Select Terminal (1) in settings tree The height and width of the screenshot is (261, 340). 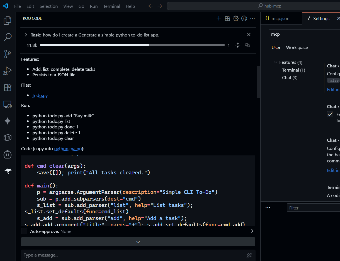point(293,70)
